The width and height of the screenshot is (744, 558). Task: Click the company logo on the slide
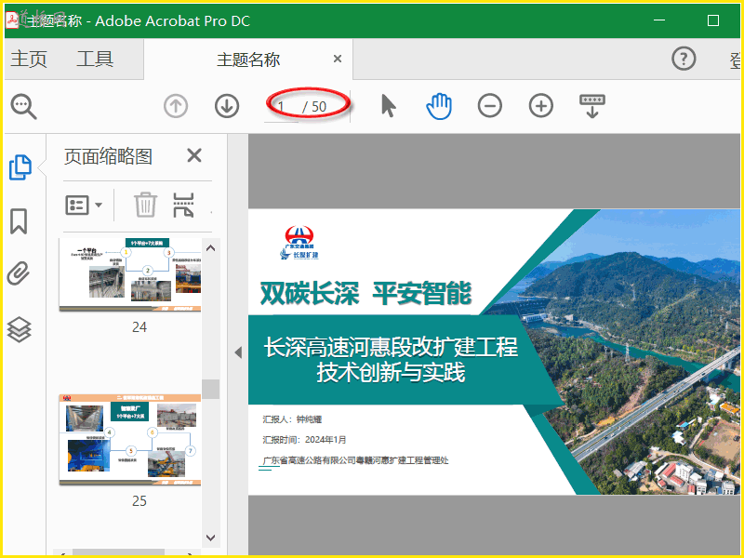[x=299, y=243]
